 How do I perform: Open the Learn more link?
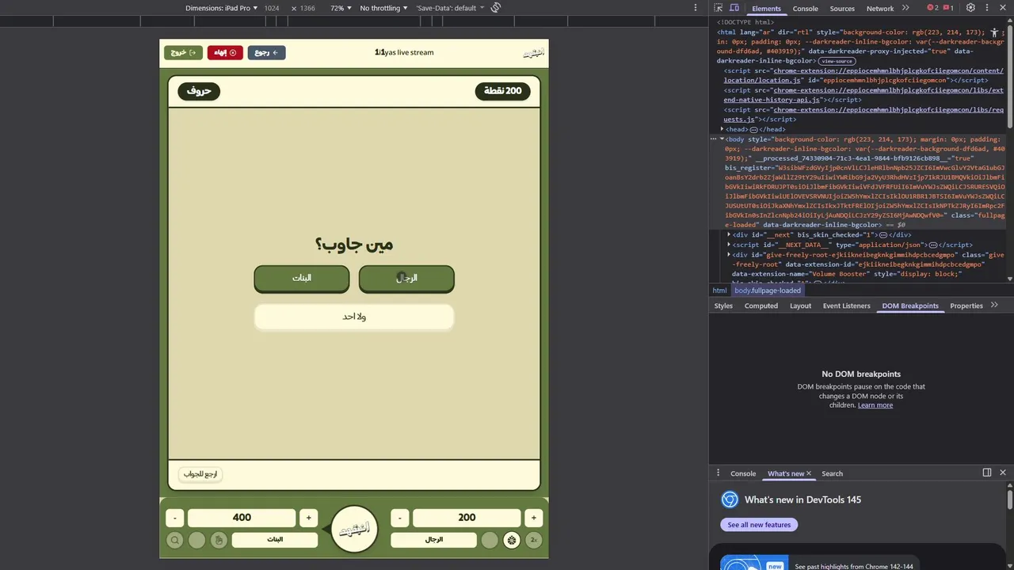[875, 405]
